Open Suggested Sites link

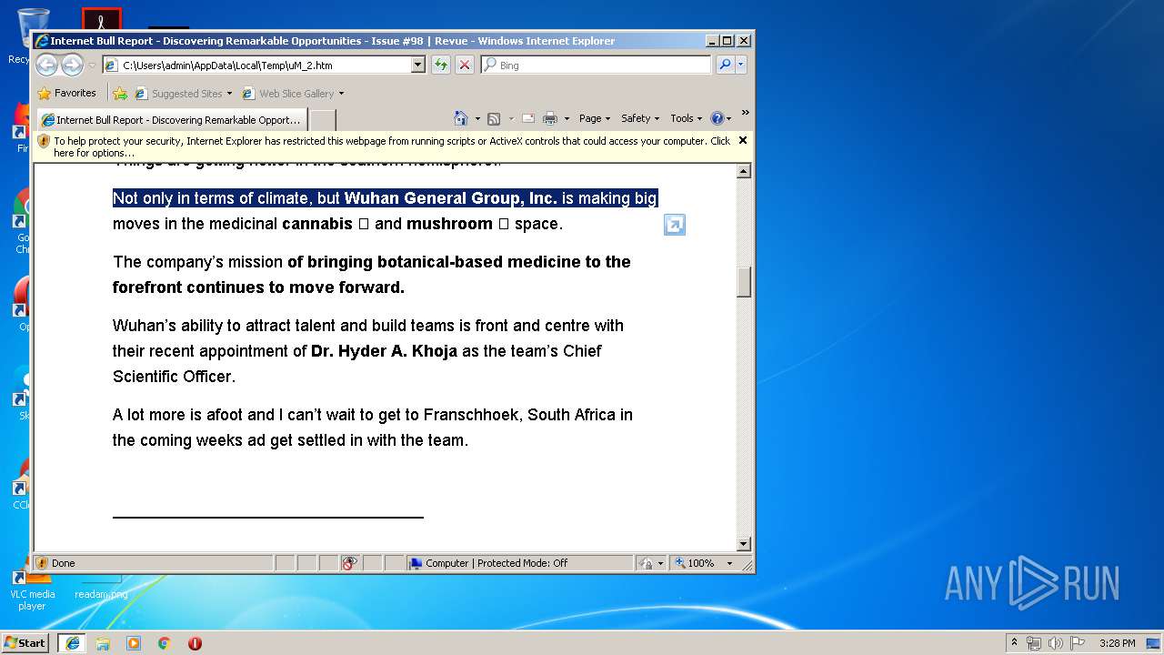pyautogui.click(x=183, y=93)
